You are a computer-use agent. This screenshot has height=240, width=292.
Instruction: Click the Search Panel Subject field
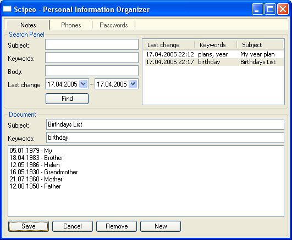92,44
